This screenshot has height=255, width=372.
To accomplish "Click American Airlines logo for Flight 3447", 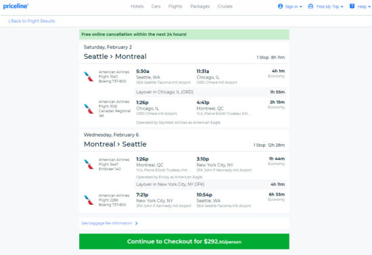I will [89, 164].
